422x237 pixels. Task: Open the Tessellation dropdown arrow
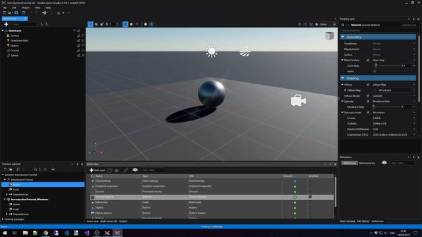414,43
